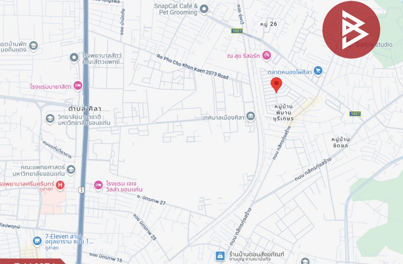Open the International College graduation cap icon
Image resolution: width=403 pixels, height=264 pixels.
(50, 119)
